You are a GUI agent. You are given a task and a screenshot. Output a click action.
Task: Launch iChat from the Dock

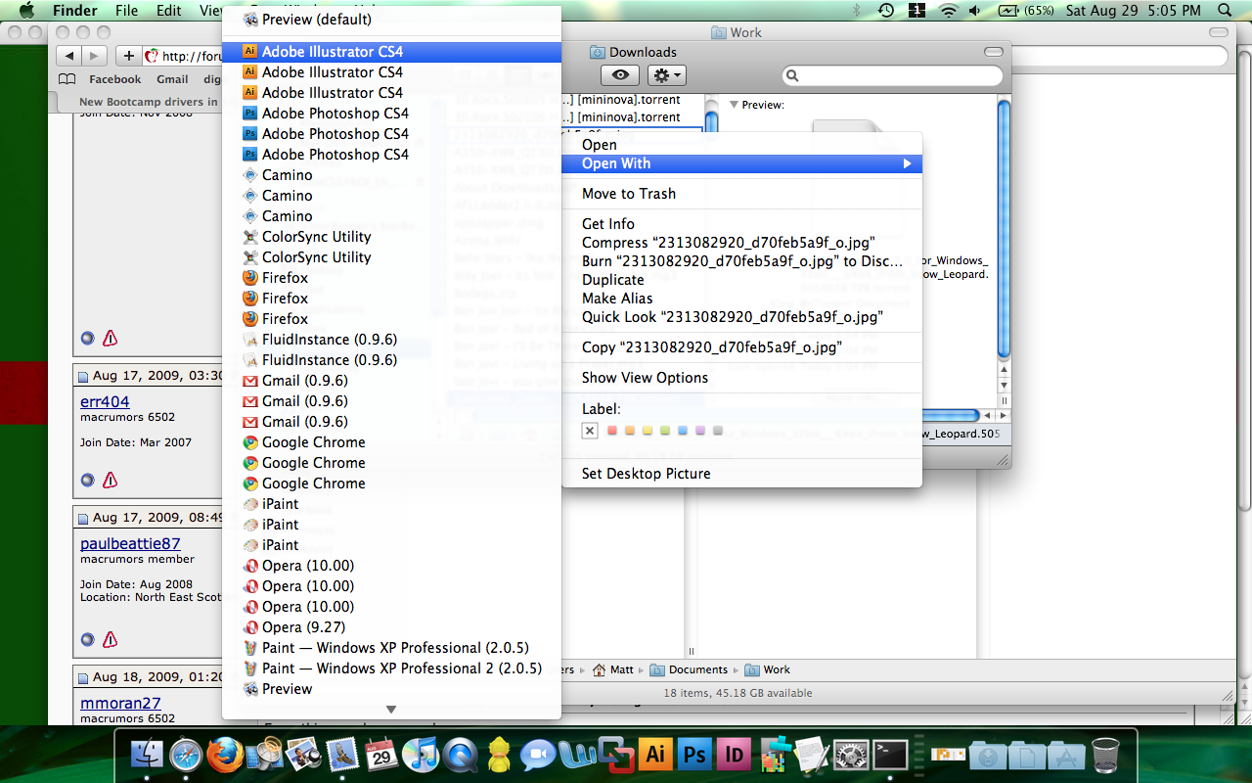click(x=537, y=755)
